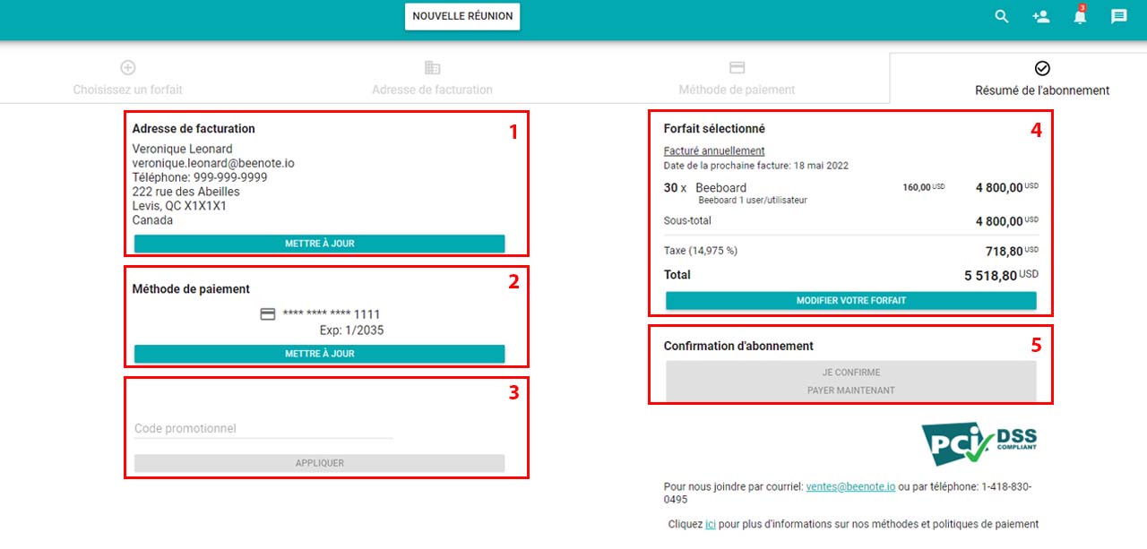Click the Forfait sélectionné heading
1147x549 pixels.
(714, 129)
